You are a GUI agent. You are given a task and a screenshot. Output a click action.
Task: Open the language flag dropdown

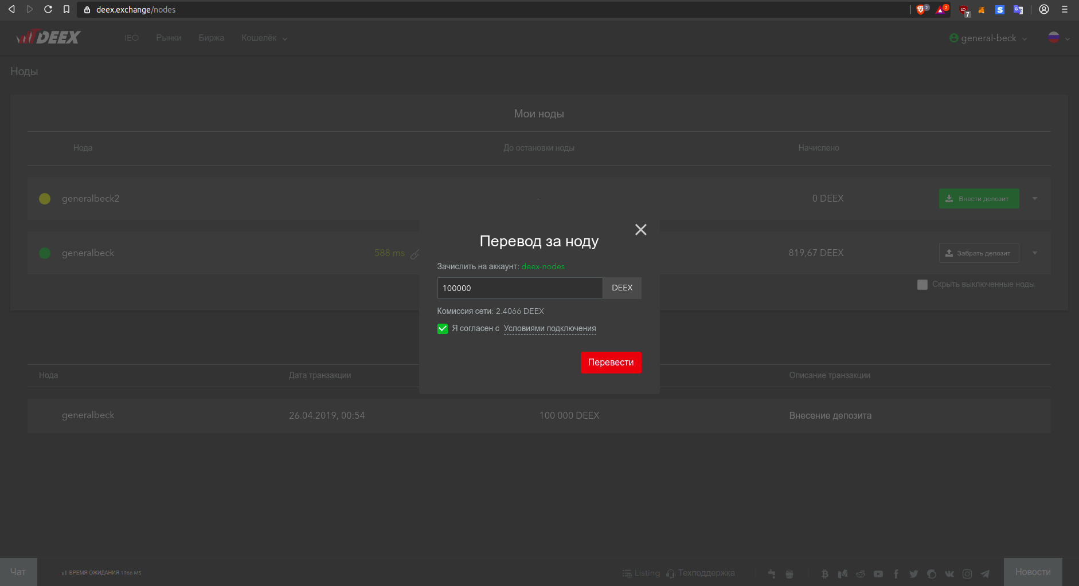click(x=1058, y=38)
